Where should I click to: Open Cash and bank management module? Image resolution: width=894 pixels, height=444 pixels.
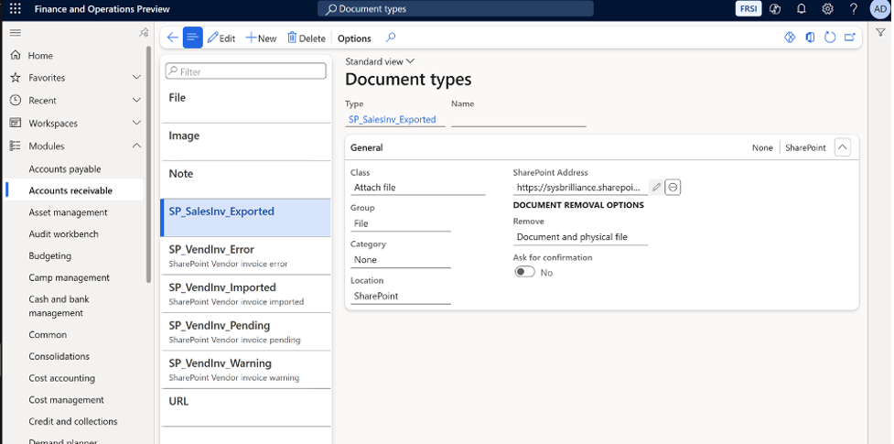(x=59, y=306)
